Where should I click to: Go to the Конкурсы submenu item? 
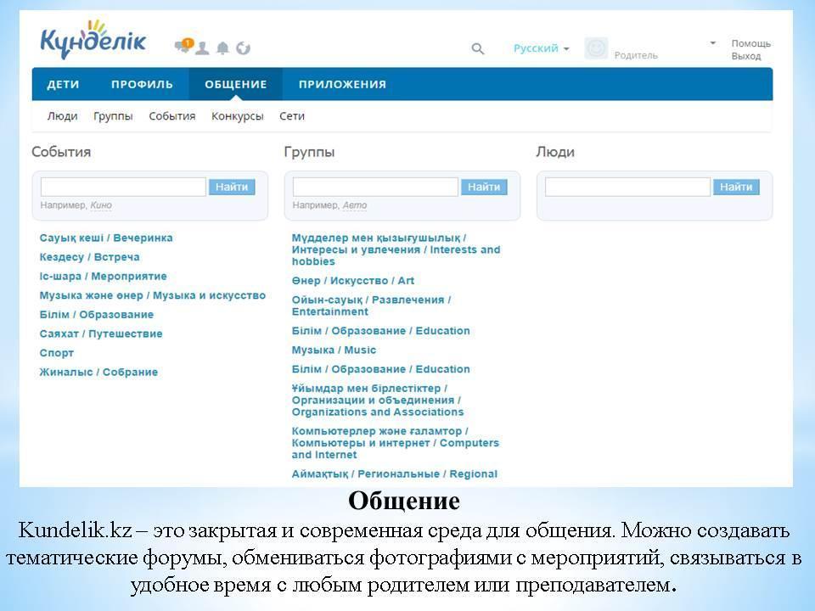pyautogui.click(x=237, y=116)
